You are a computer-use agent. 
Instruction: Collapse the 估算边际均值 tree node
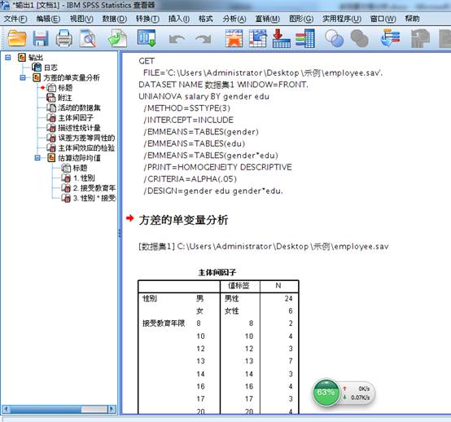click(x=37, y=158)
